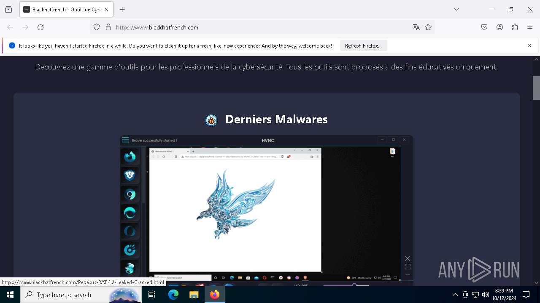Go forward to the next page
The image size is (540, 303).
(x=25, y=27)
